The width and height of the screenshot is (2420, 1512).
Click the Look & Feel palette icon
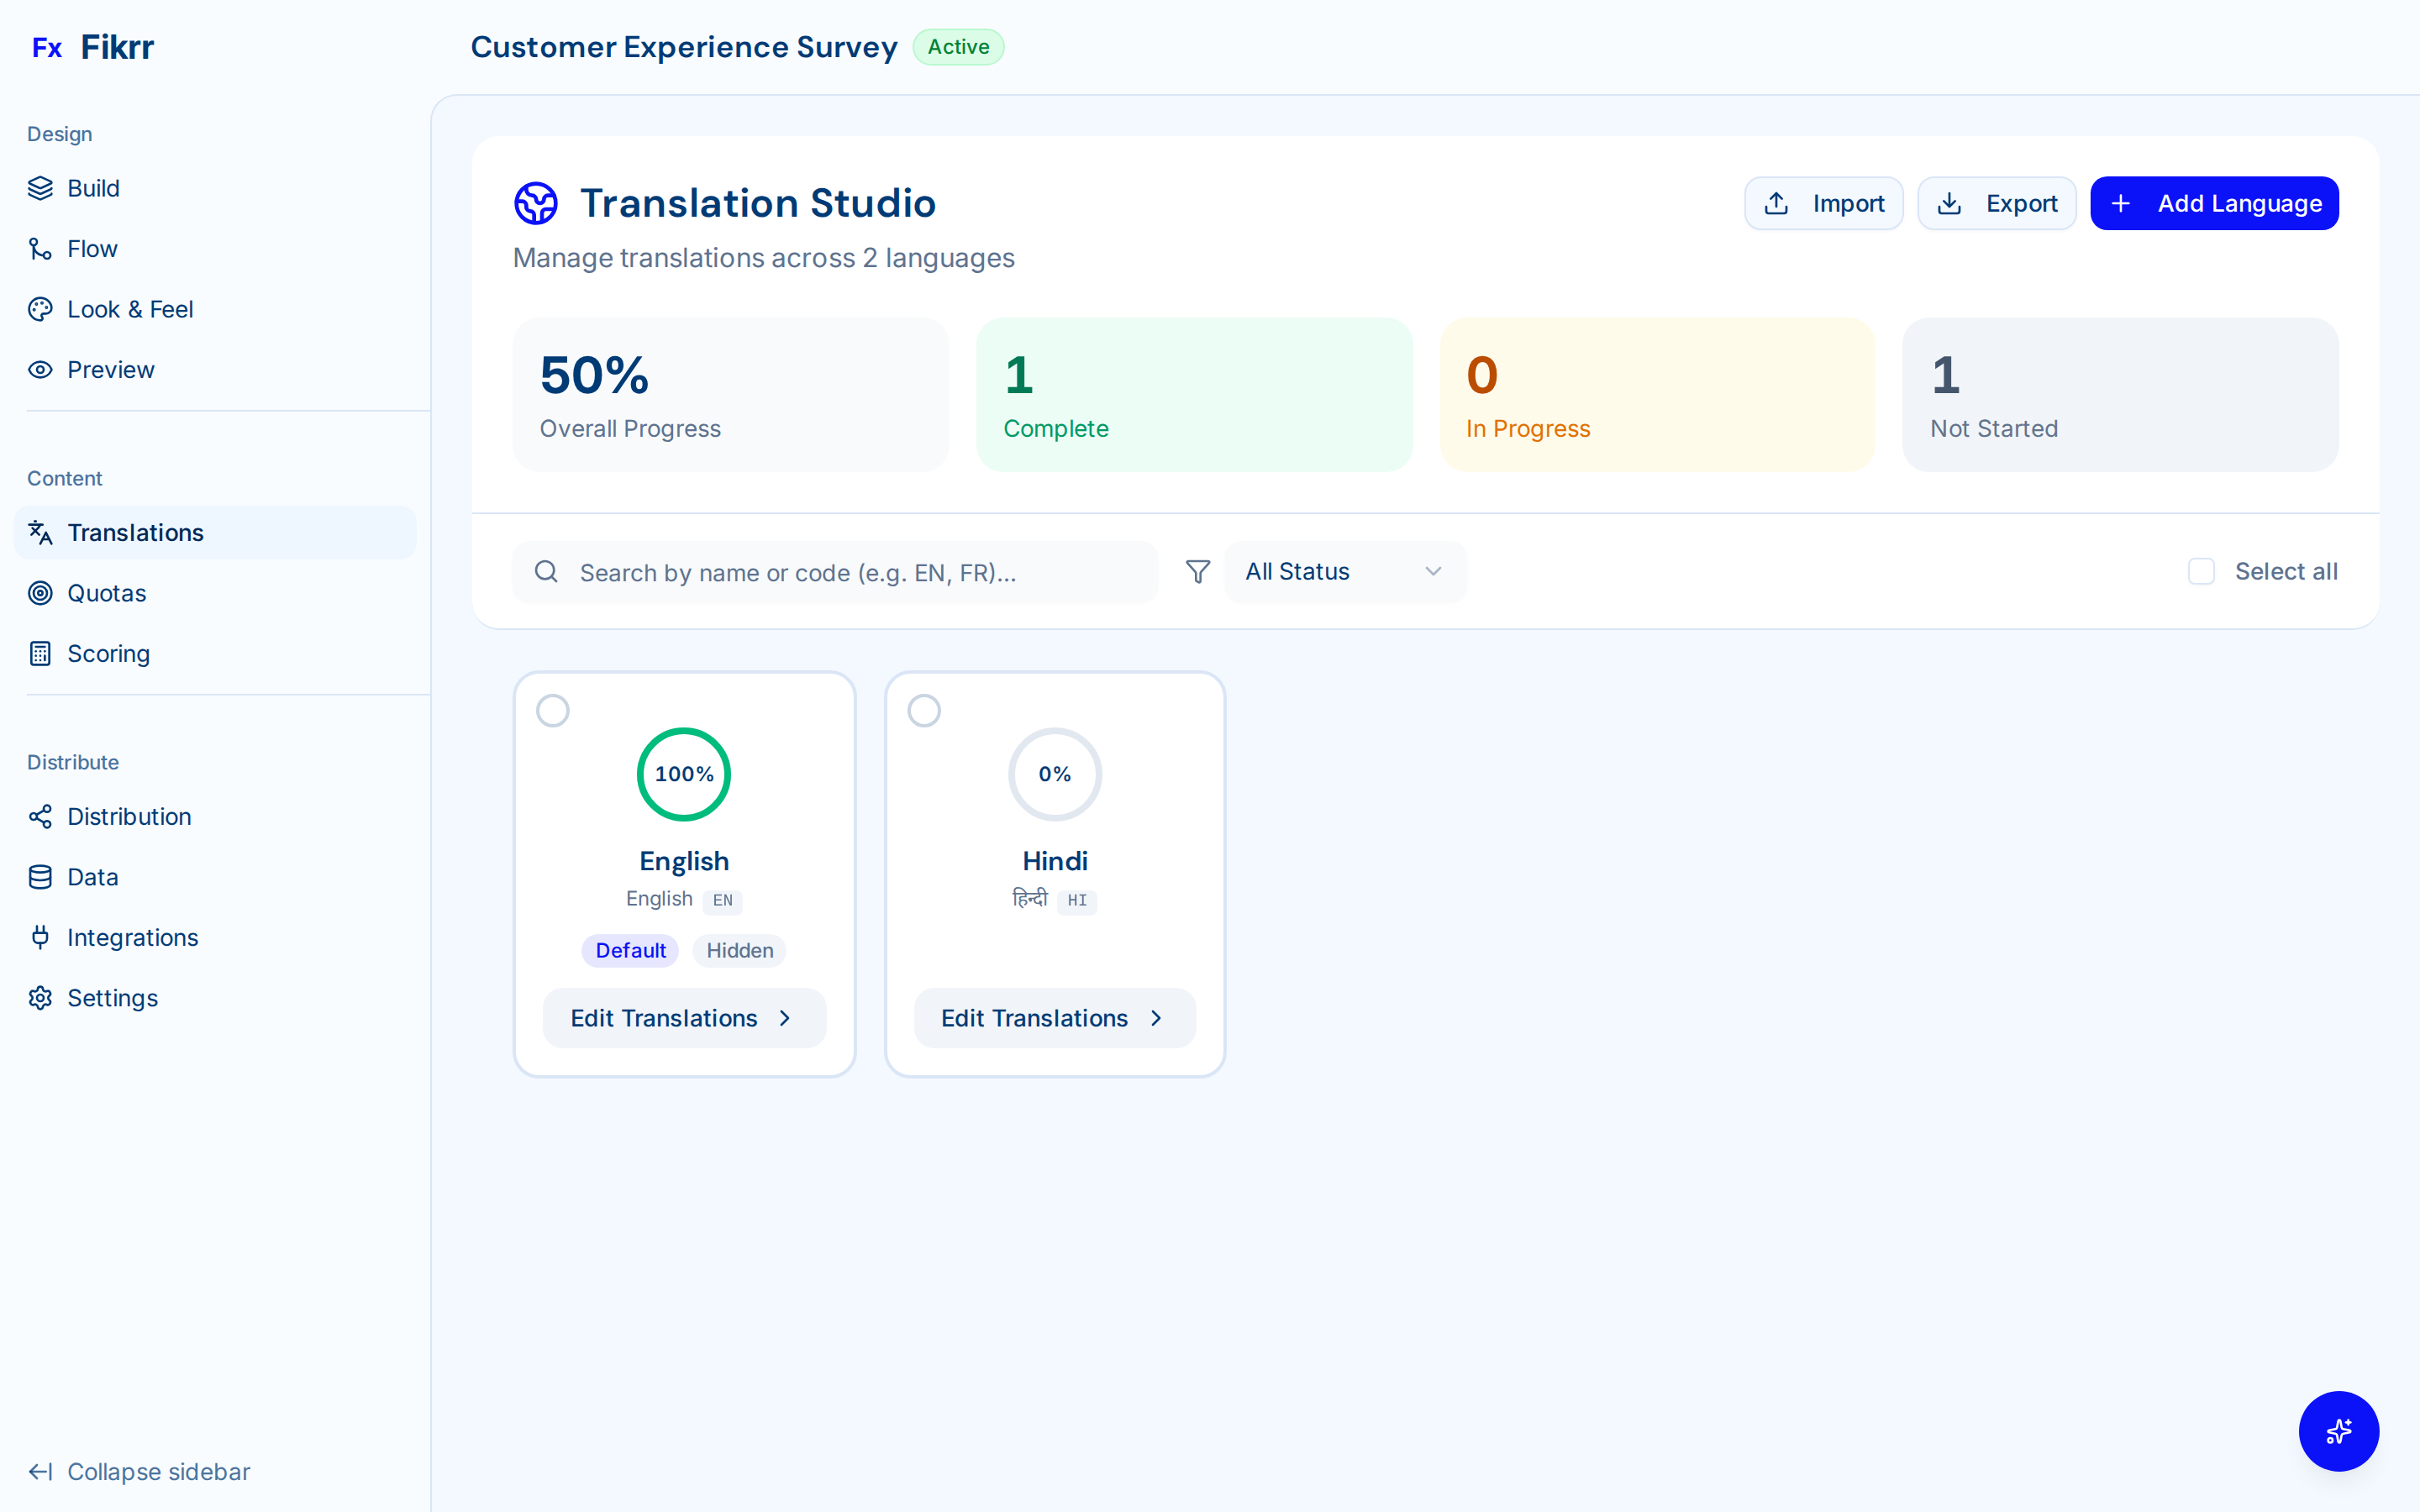[x=40, y=308]
